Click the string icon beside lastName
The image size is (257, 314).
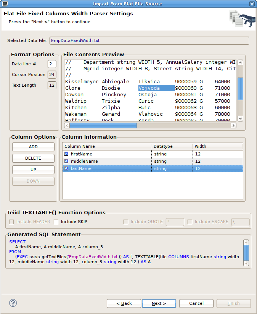coord(66,168)
